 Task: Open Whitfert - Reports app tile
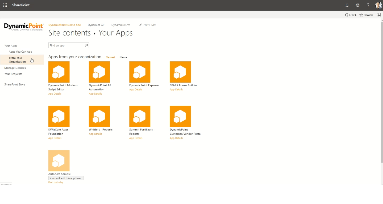click(x=99, y=116)
